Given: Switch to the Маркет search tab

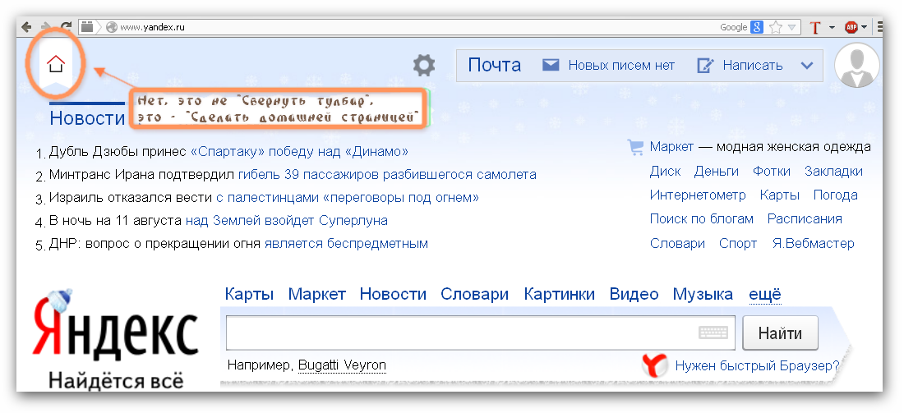Looking at the screenshot, I should point(316,294).
